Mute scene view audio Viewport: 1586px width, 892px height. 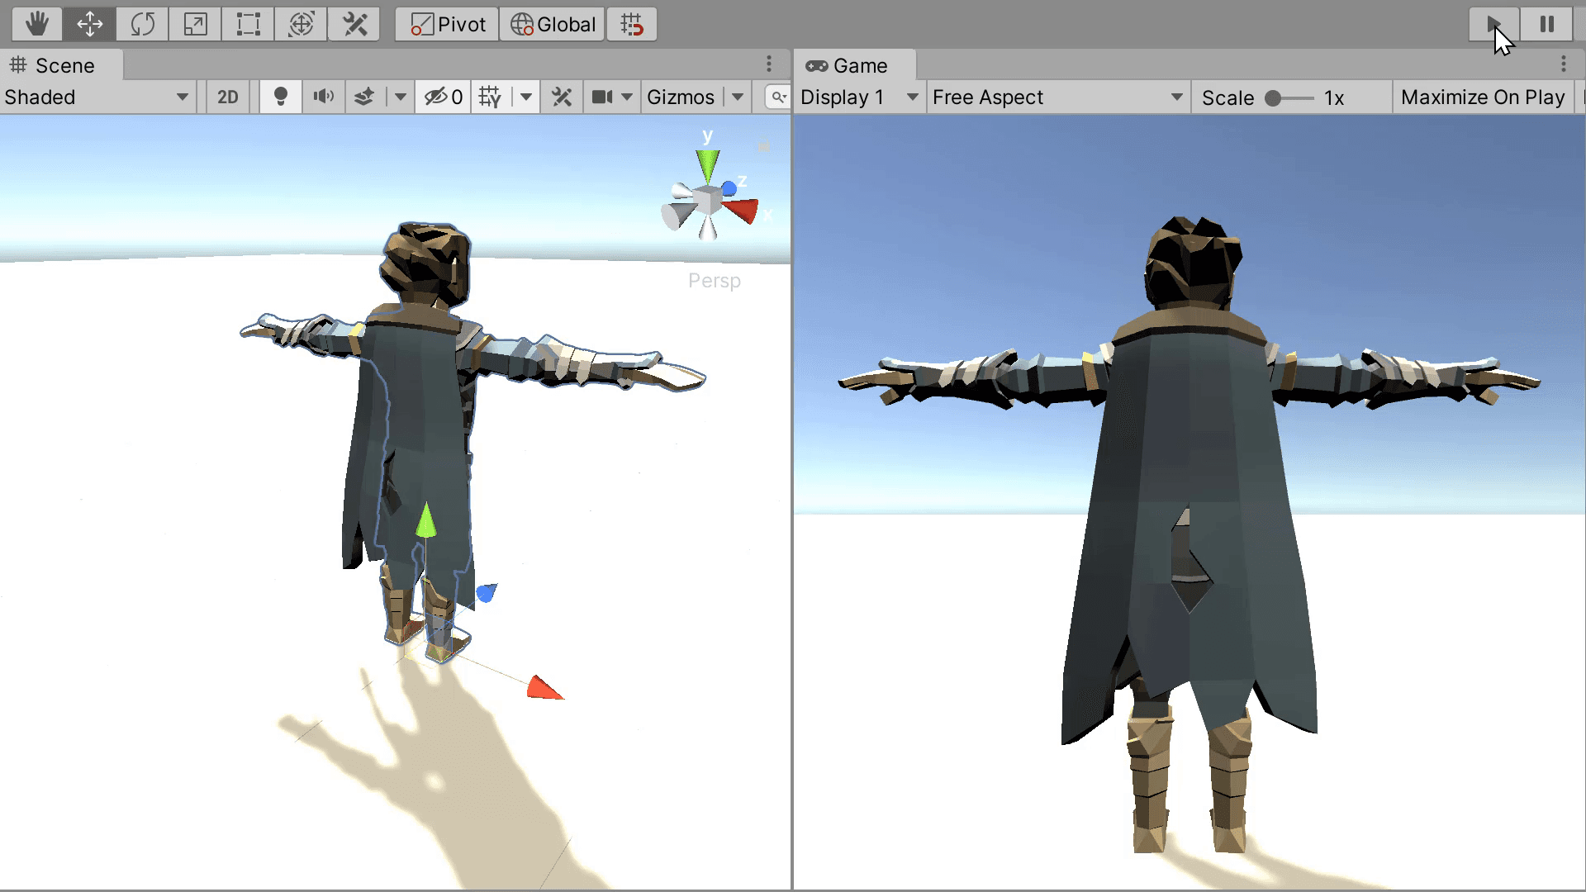tap(322, 97)
